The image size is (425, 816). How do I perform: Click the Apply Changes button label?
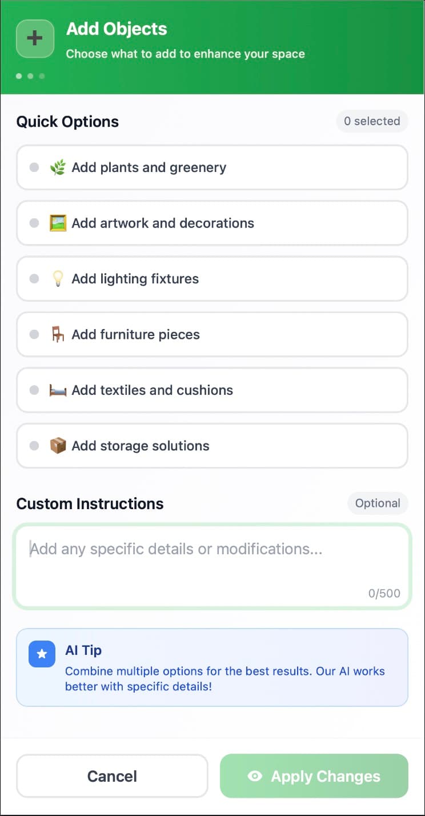325,776
